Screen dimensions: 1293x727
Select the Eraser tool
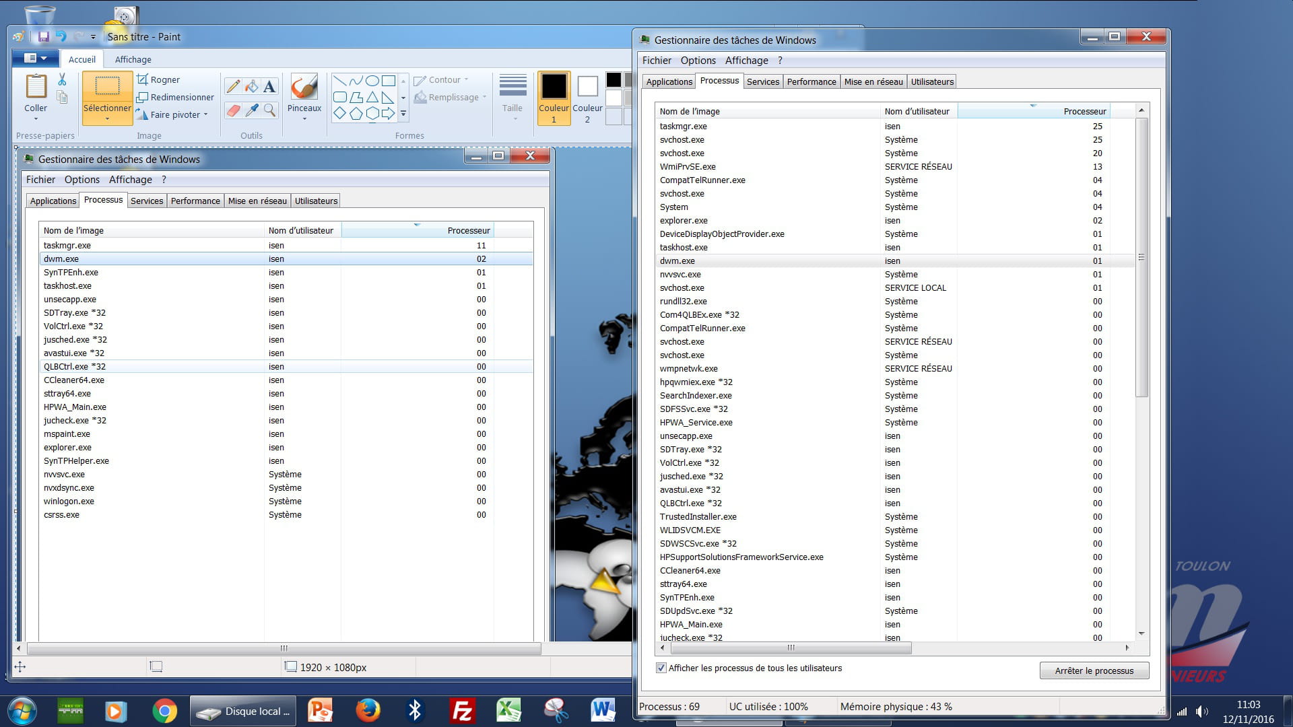[x=233, y=110]
